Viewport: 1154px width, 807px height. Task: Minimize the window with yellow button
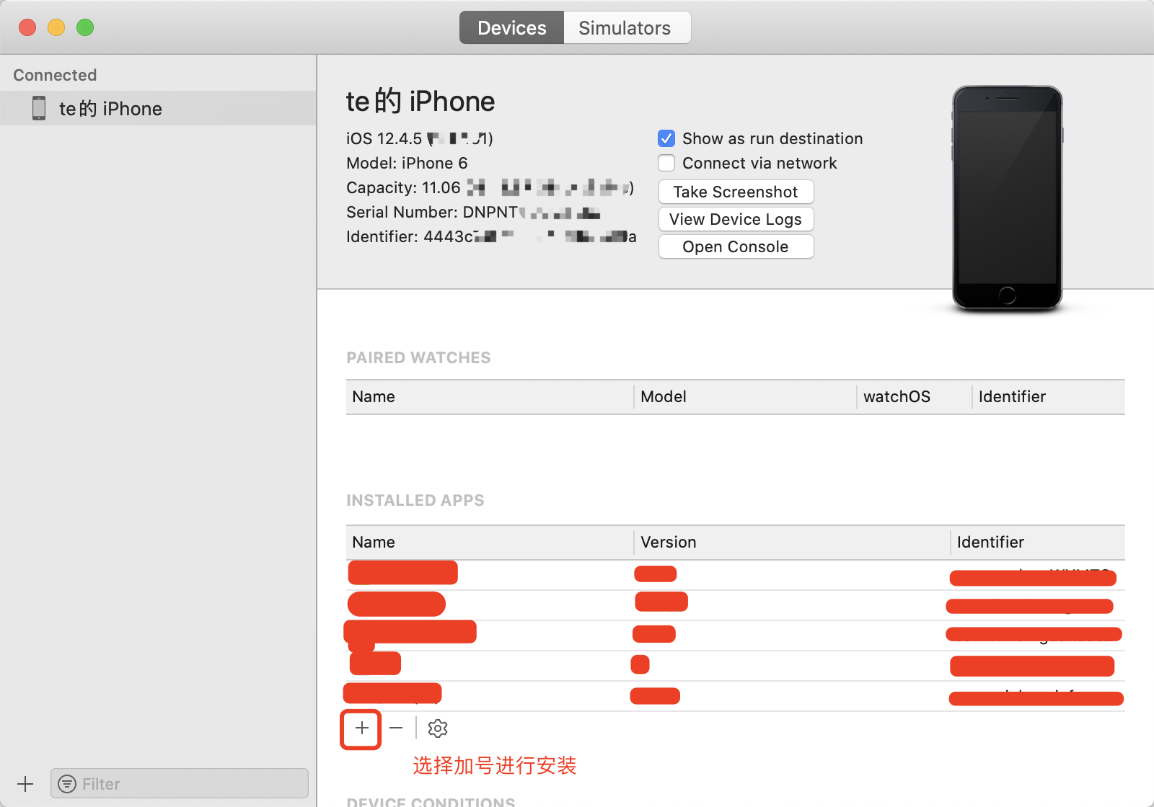[x=56, y=27]
